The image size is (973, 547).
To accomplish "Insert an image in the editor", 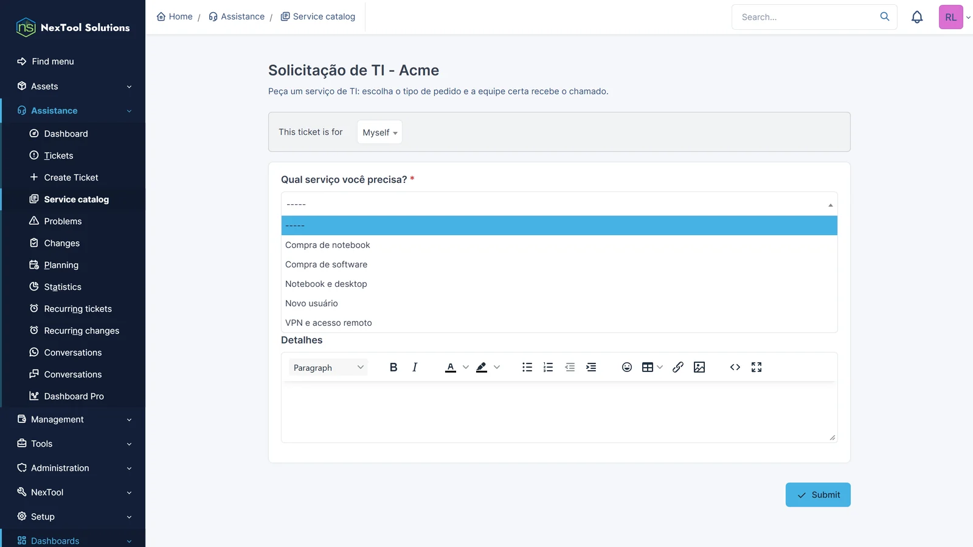I will 699,367.
